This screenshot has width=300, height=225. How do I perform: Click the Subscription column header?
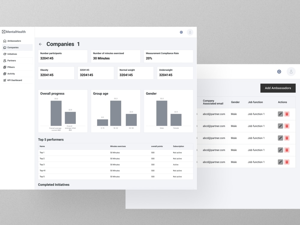pos(178,146)
